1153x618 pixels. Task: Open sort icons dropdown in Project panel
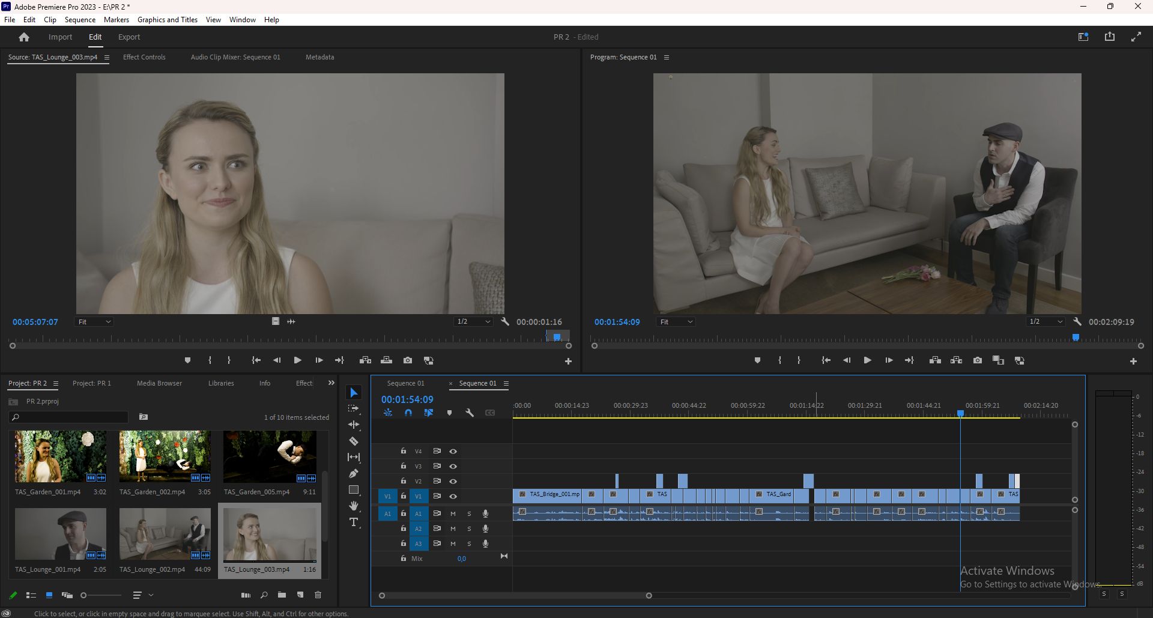[143, 595]
